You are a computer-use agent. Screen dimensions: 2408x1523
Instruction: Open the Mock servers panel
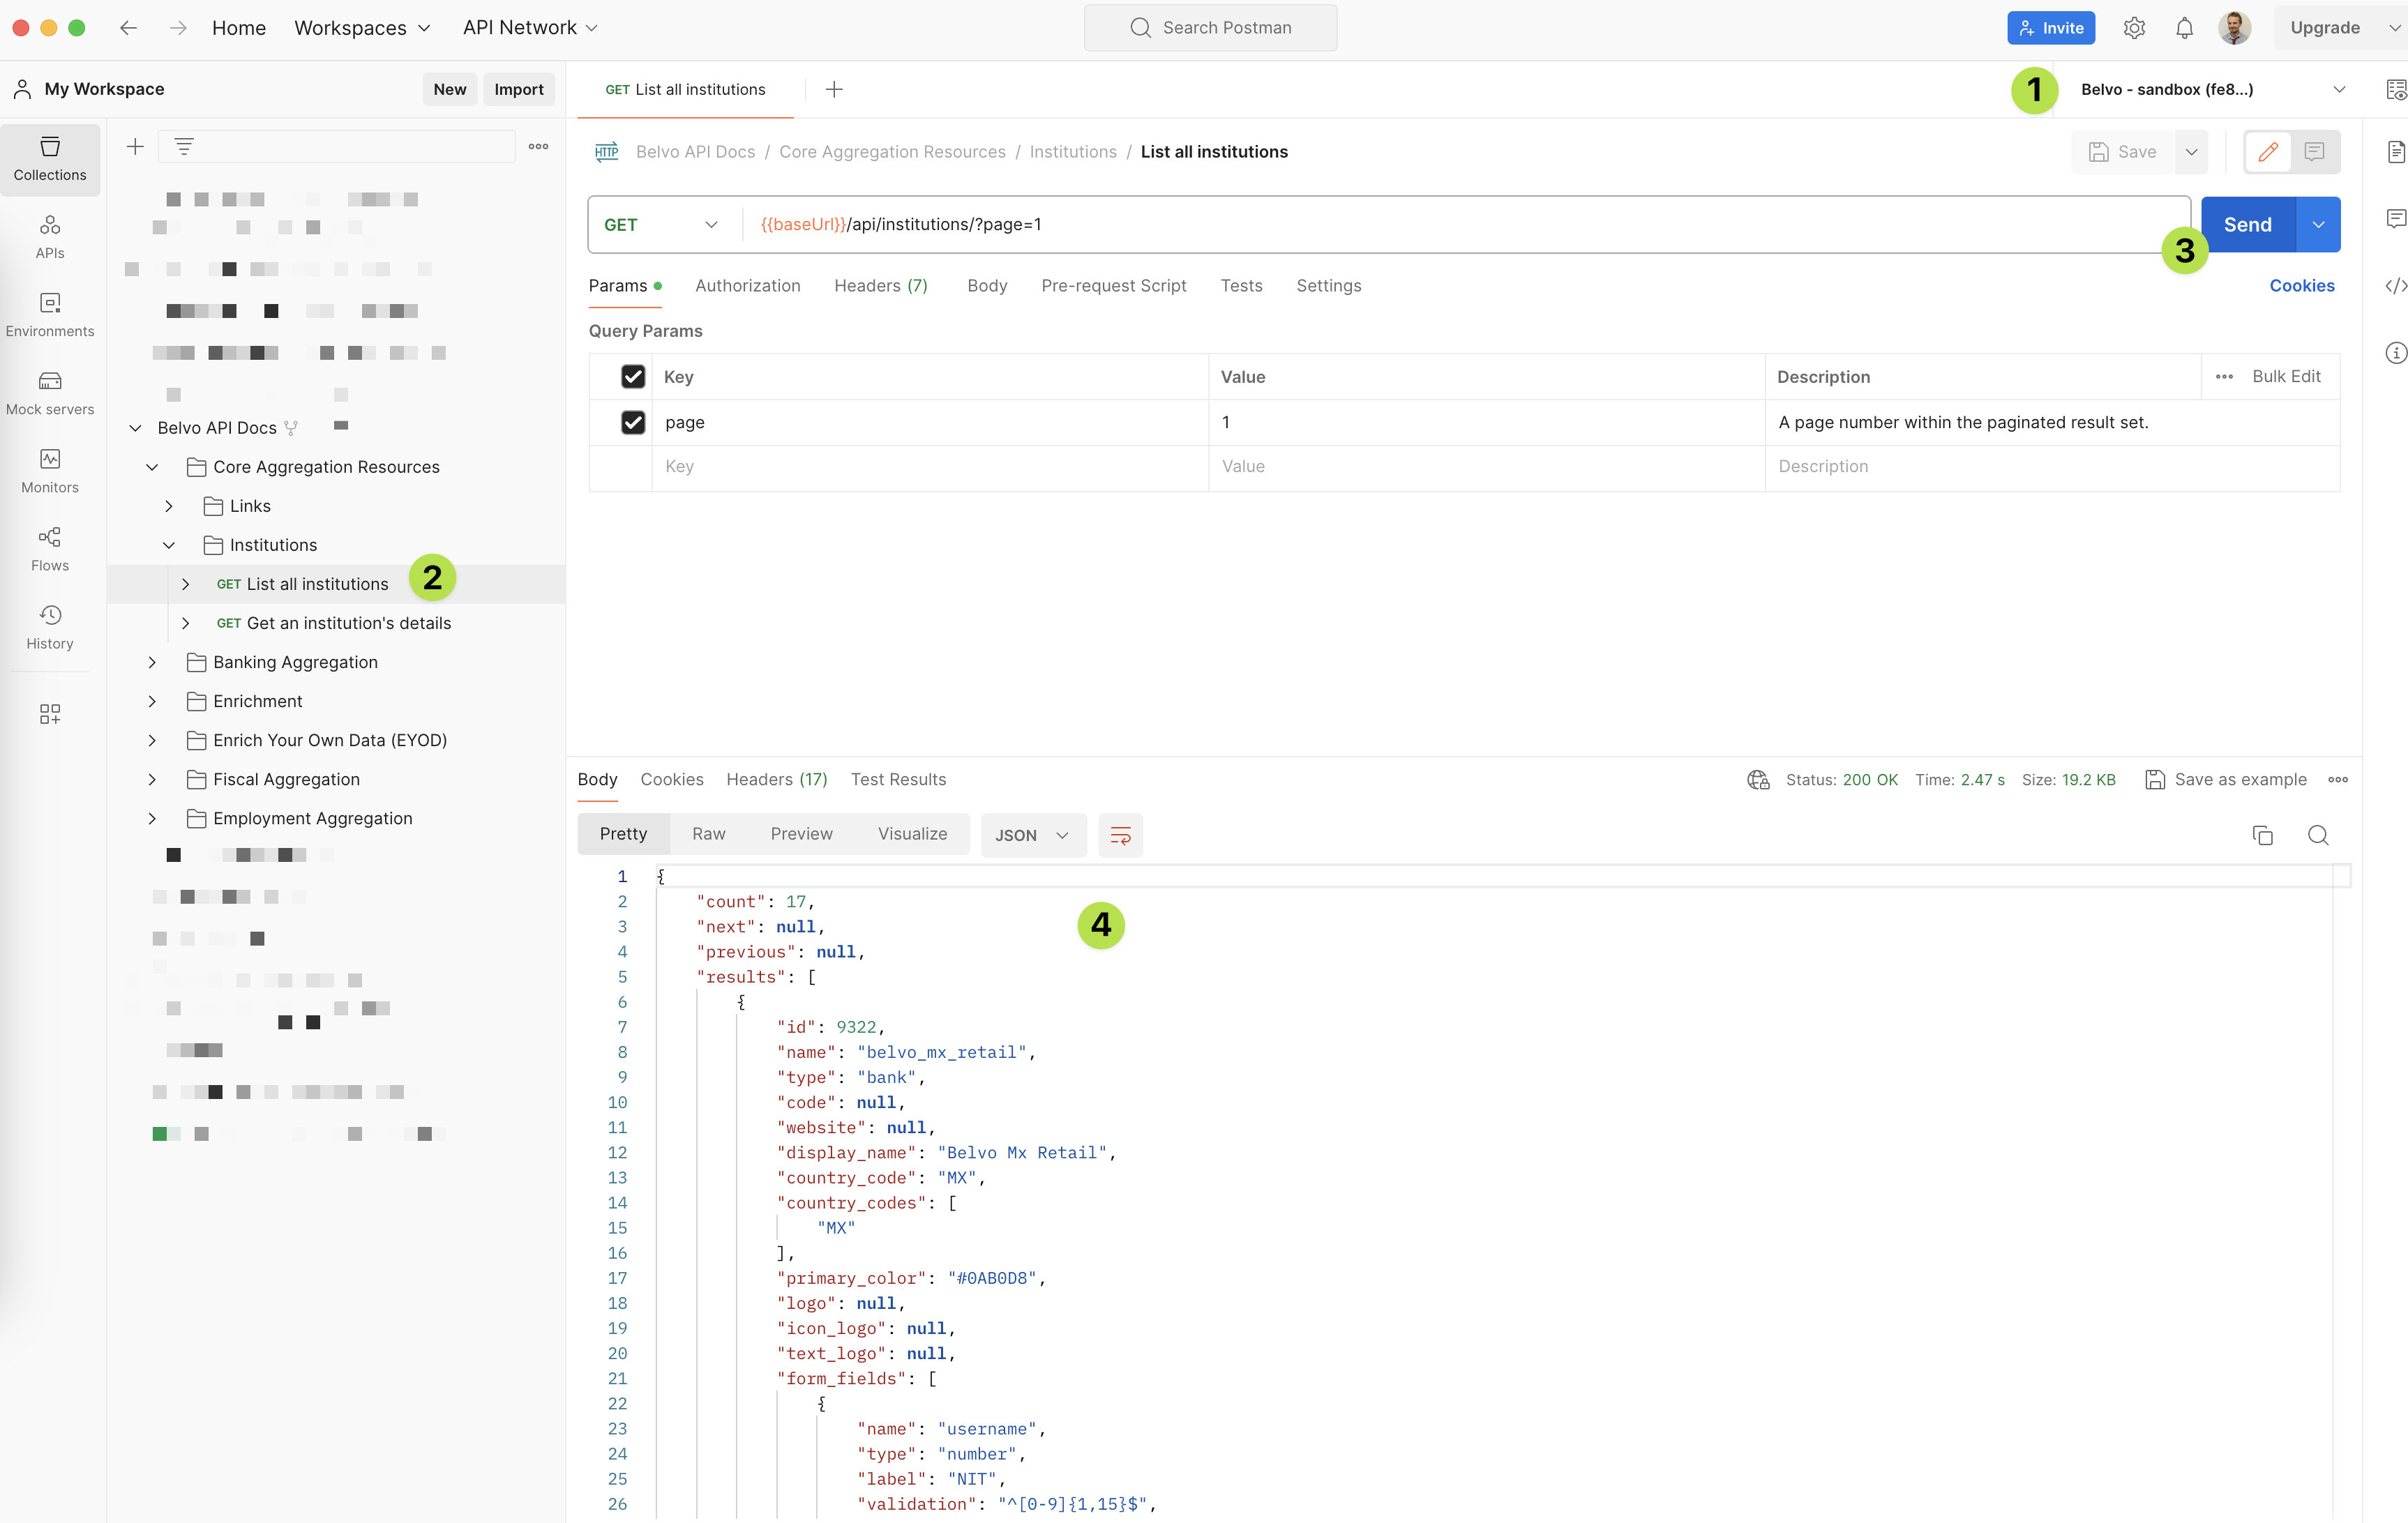[50, 393]
